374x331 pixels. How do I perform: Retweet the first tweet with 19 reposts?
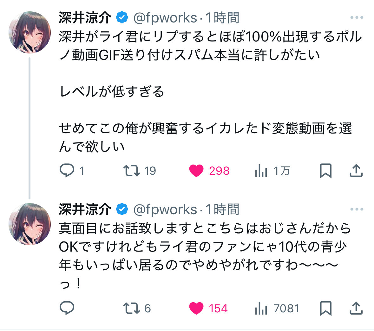pos(132,171)
